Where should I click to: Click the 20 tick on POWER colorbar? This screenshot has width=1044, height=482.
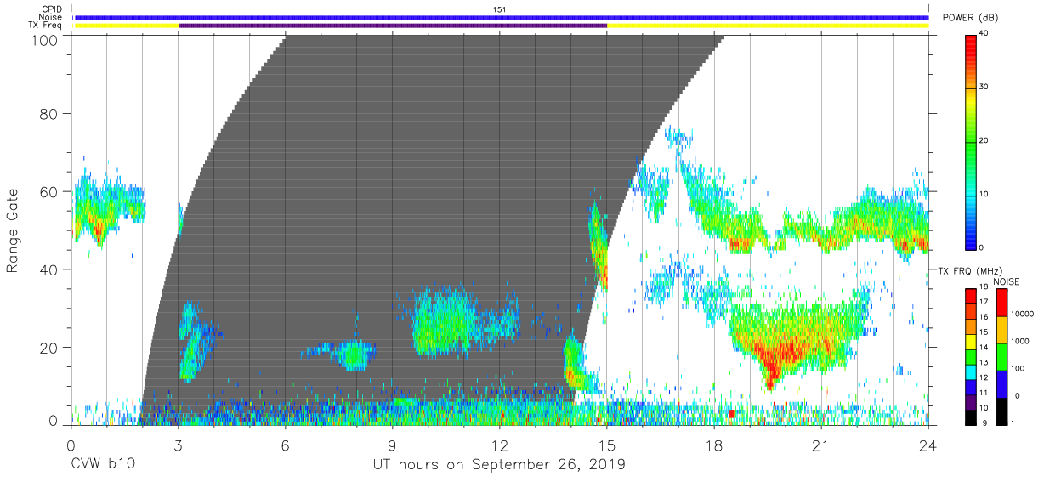pyautogui.click(x=984, y=141)
